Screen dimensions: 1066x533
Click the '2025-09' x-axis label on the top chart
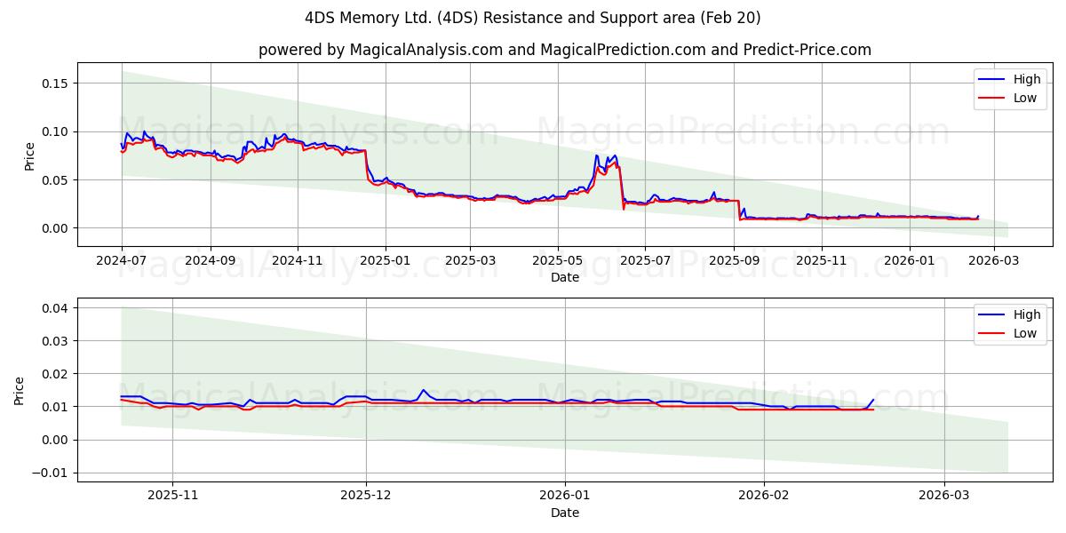[x=734, y=261]
